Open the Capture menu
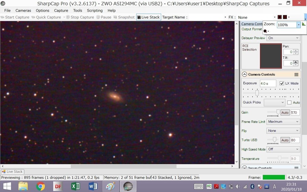 click(x=61, y=11)
